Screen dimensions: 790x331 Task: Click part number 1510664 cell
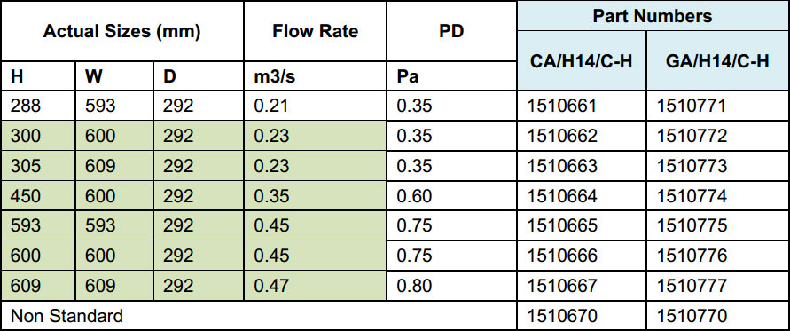click(x=582, y=196)
